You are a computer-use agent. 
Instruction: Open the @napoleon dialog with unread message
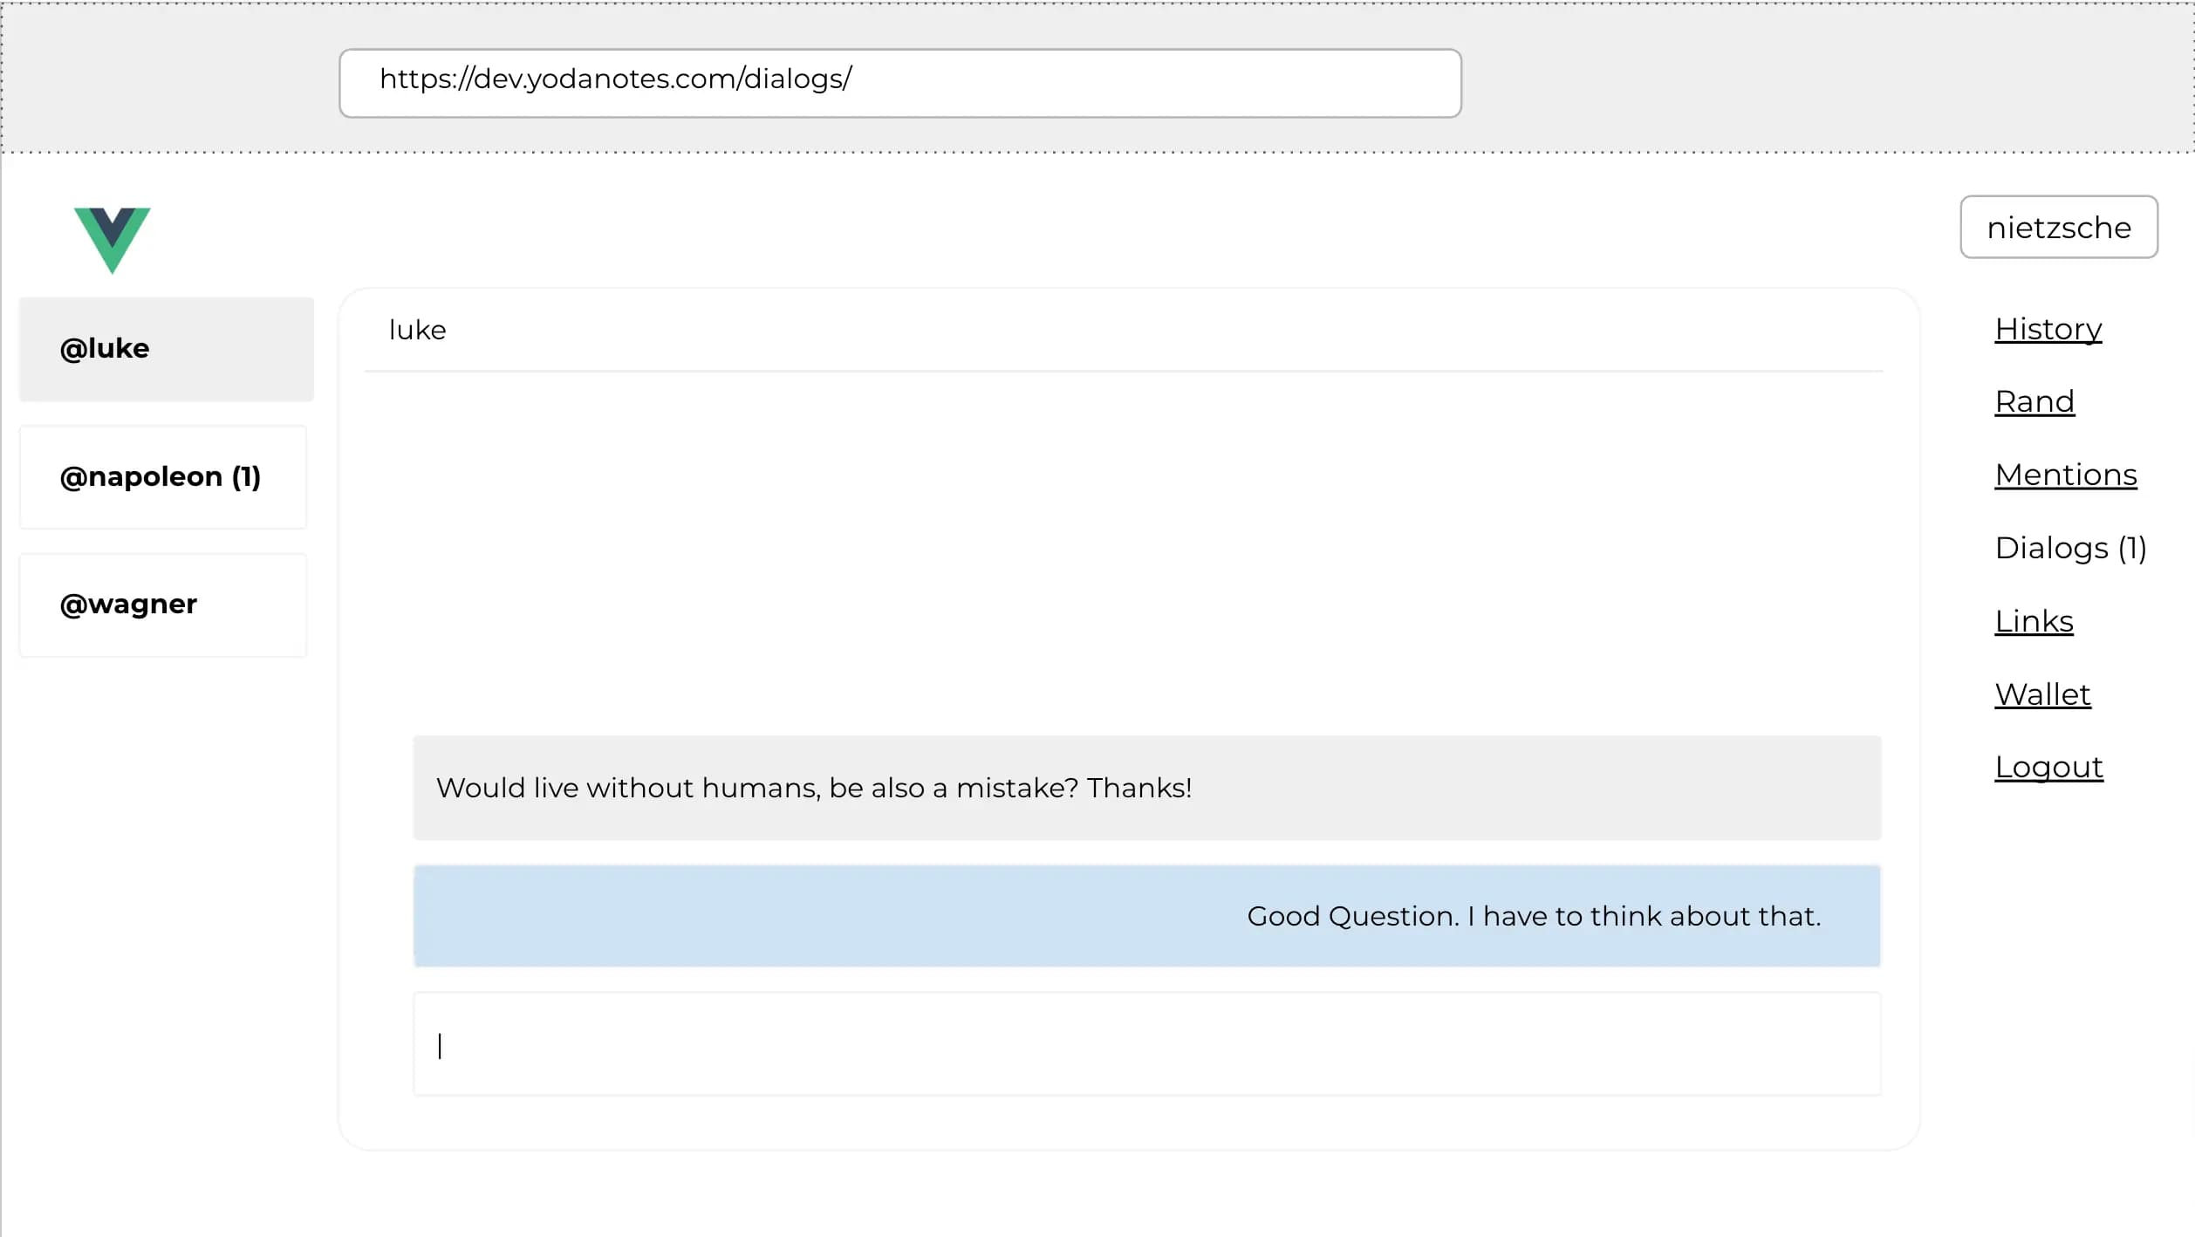click(x=163, y=477)
